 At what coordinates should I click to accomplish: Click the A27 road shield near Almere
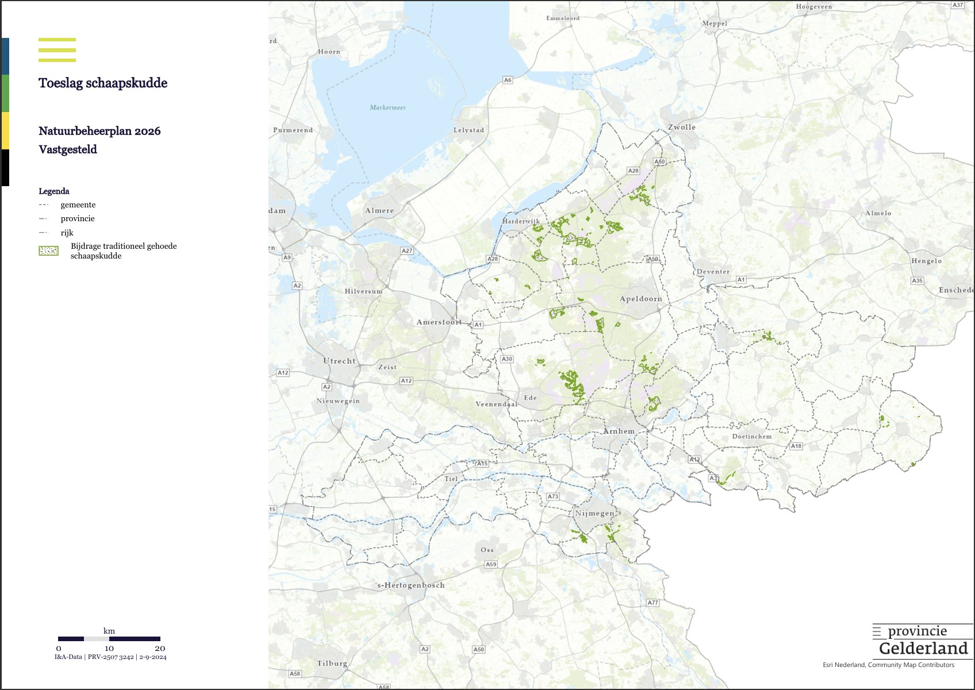click(x=407, y=250)
